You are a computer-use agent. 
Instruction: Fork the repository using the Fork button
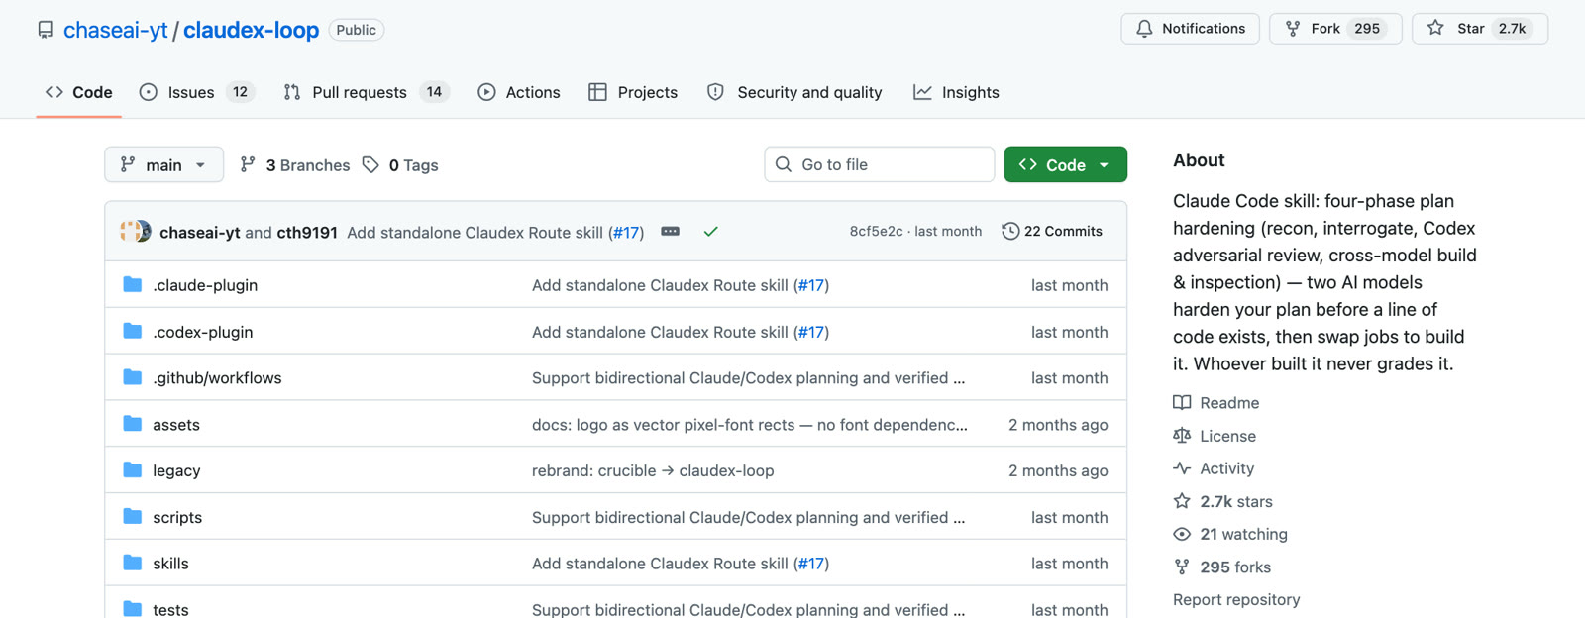pyautogui.click(x=1334, y=29)
